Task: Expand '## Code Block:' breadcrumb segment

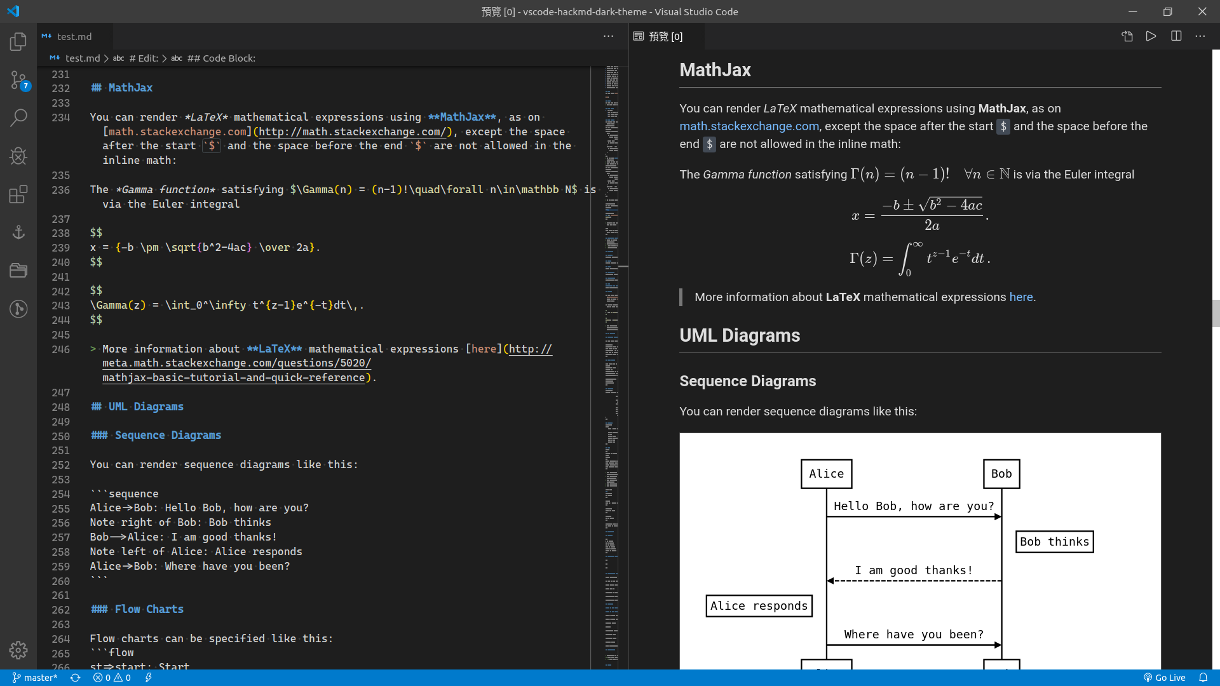Action: pyautogui.click(x=221, y=58)
